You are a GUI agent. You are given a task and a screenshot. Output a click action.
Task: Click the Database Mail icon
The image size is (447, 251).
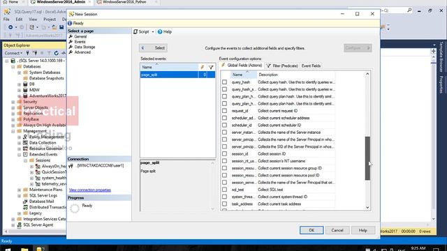pos(25,201)
